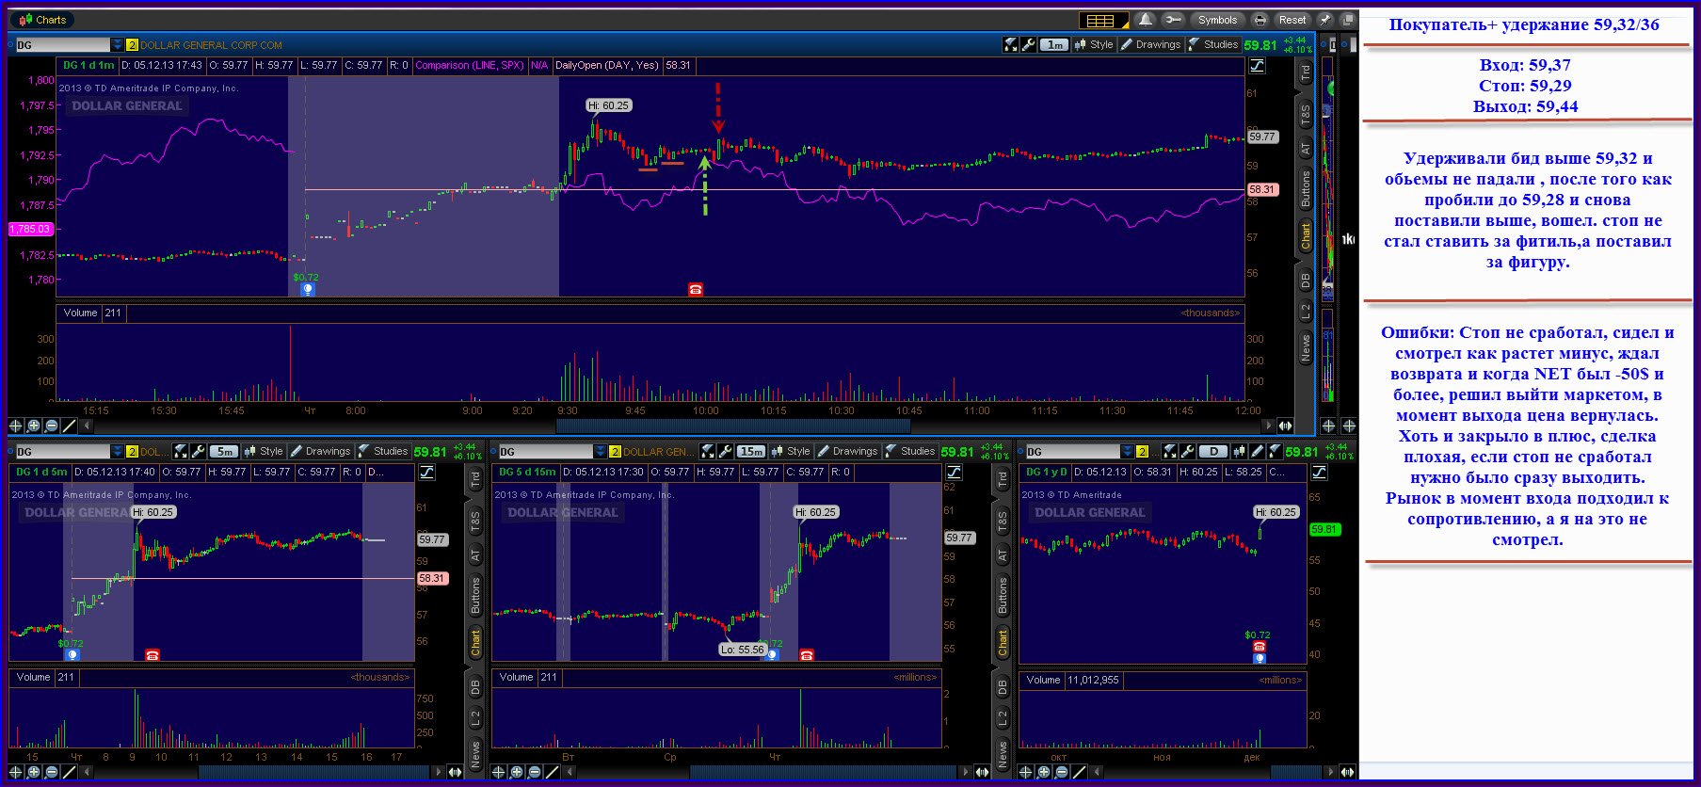Click zoom-in magnifier below the main chart
The width and height of the screenshot is (1701, 787).
34,426
